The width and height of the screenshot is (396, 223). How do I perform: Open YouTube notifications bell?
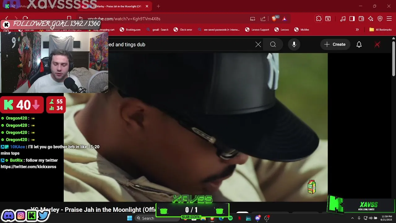coord(359,45)
